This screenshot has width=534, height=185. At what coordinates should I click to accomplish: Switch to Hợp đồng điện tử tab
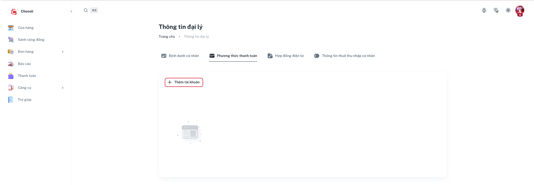(x=286, y=56)
